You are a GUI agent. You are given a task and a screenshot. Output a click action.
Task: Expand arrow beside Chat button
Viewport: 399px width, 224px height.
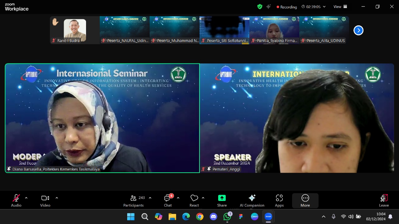pos(178,198)
